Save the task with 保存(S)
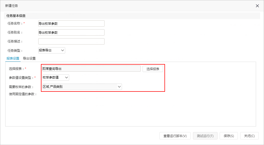The image size is (264, 145). click(x=229, y=136)
